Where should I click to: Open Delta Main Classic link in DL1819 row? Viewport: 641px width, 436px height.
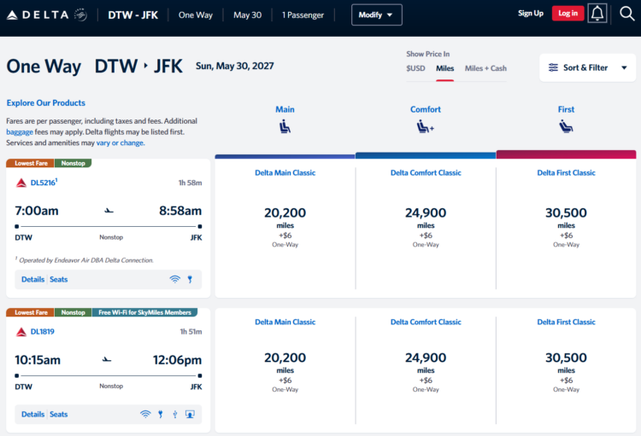(285, 322)
